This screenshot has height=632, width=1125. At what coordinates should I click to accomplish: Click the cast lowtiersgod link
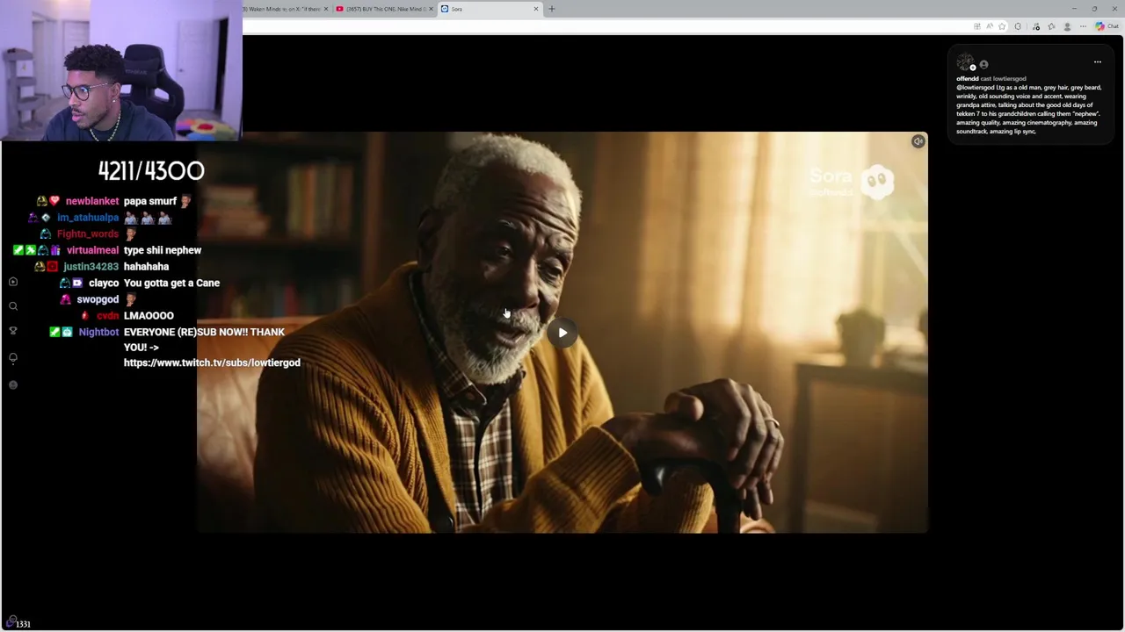(1003, 79)
